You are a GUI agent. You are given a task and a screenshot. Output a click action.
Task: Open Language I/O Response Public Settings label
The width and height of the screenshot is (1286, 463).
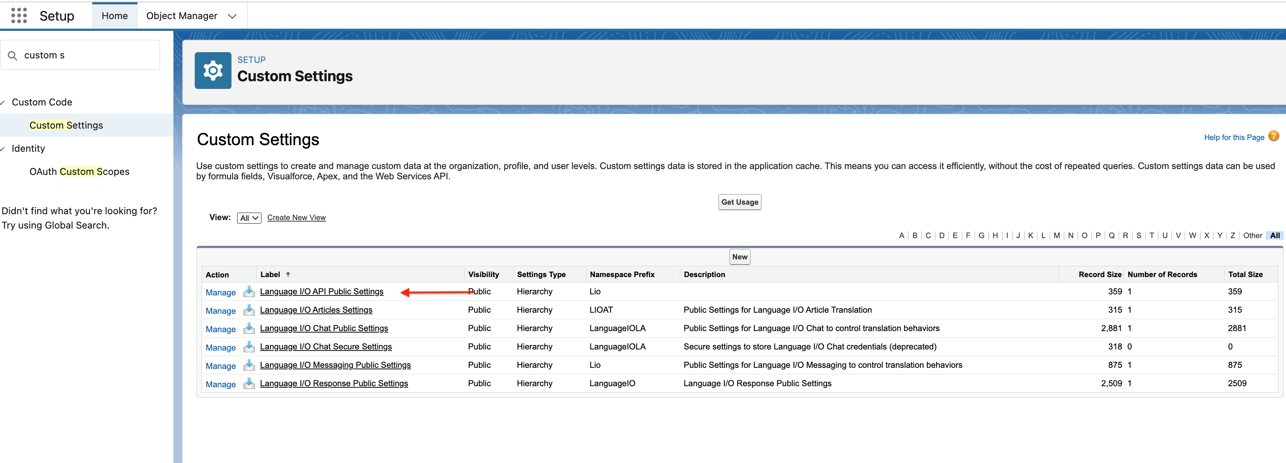(334, 384)
